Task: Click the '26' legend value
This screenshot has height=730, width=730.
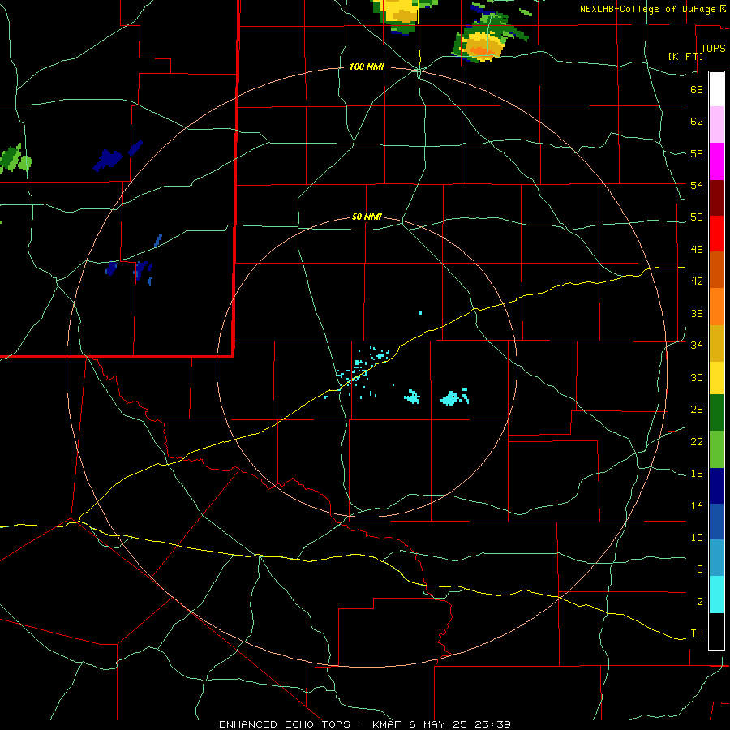Action: pos(697,410)
